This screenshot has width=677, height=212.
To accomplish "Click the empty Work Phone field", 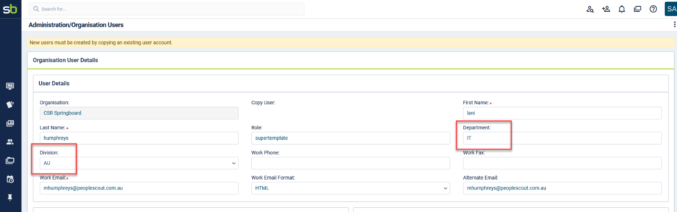I will pyautogui.click(x=351, y=163).
